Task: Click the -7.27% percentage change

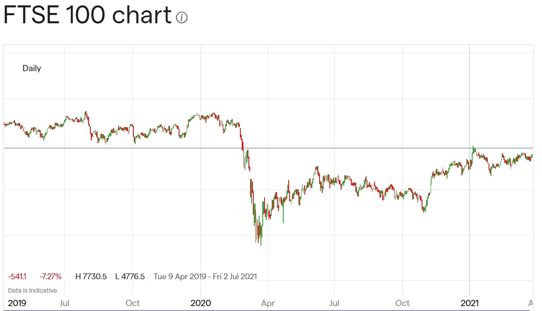Action: pyautogui.click(x=51, y=277)
